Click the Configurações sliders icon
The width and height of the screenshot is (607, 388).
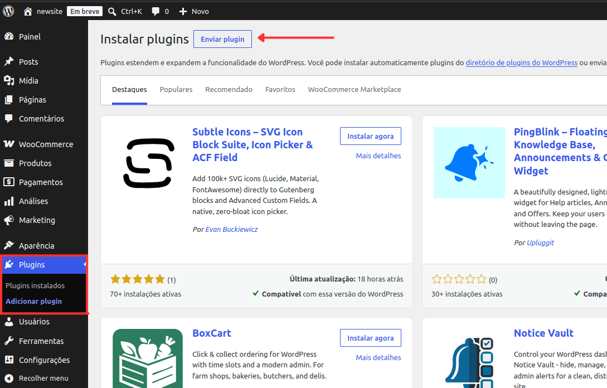[9, 360]
